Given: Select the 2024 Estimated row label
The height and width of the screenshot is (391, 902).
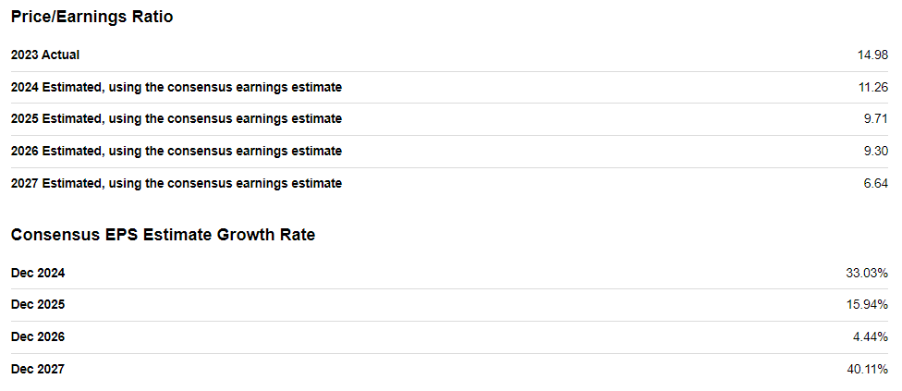Looking at the screenshot, I should [176, 87].
